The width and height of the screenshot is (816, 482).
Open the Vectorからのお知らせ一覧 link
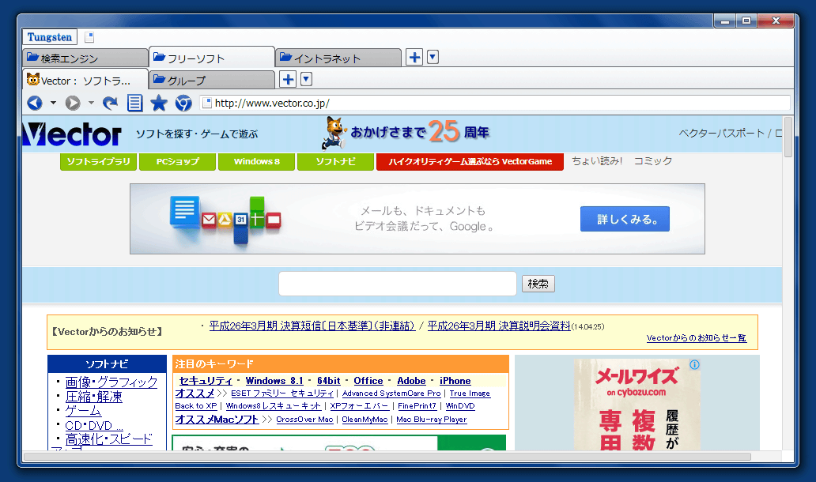pos(697,338)
